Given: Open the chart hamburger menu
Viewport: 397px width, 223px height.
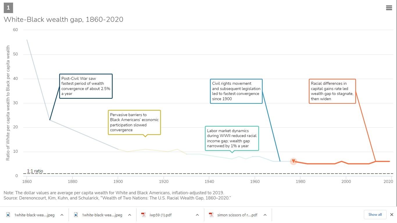Looking at the screenshot, I should [389, 8].
